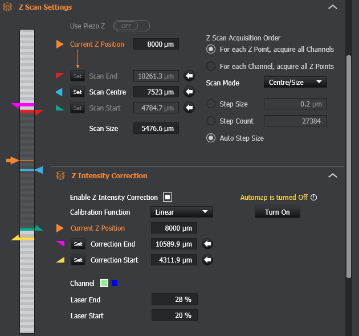Viewport: 359px width, 336px height.
Task: Select 'For each Channel, acquire all Z Points'
Action: coord(211,66)
